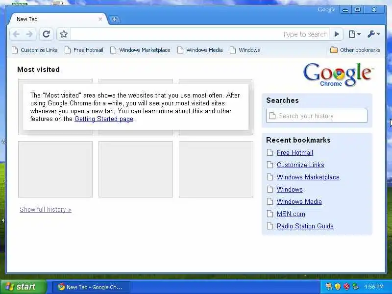The image size is (392, 294).
Task: Open Customize Links under Recent bookmarks
Action: (300, 165)
